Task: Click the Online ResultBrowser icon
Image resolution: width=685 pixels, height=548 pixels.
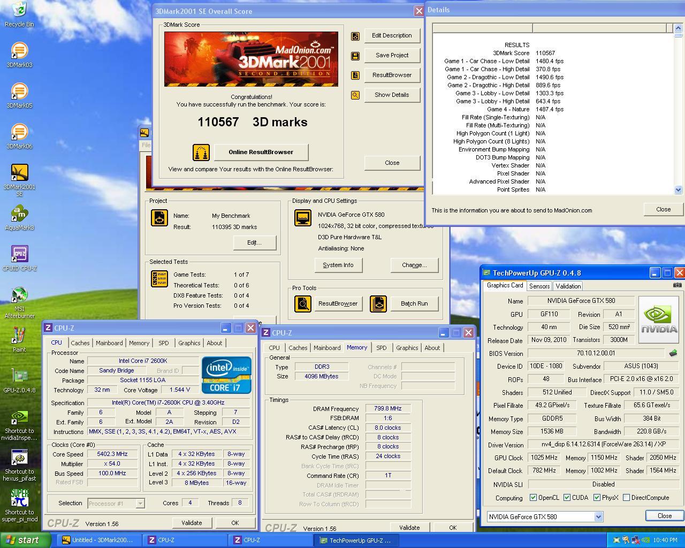Action: pyautogui.click(x=201, y=153)
